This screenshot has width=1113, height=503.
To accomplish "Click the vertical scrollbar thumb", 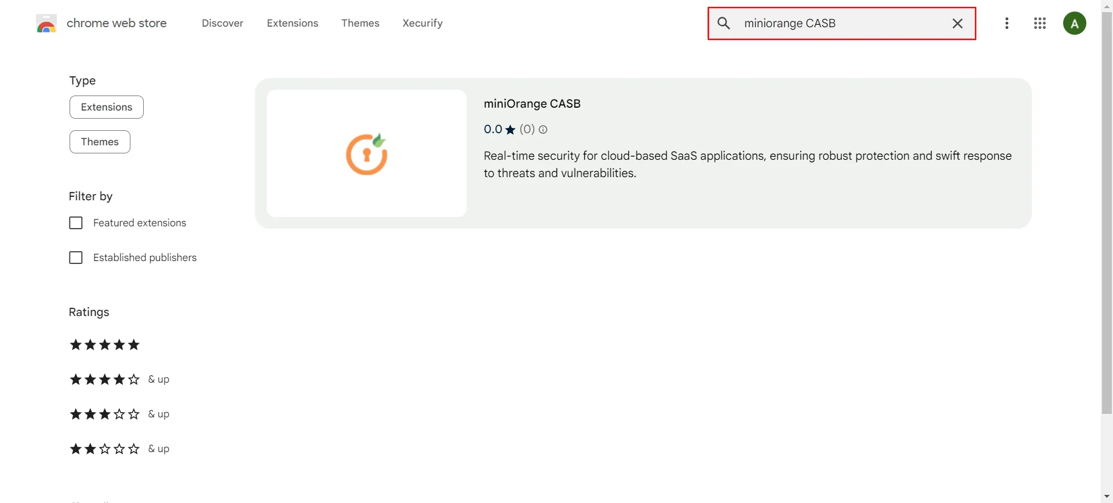I will pos(1107,213).
